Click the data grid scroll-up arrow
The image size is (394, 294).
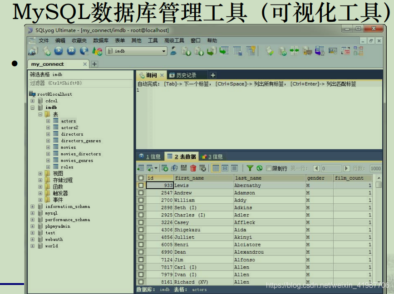coord(379,178)
